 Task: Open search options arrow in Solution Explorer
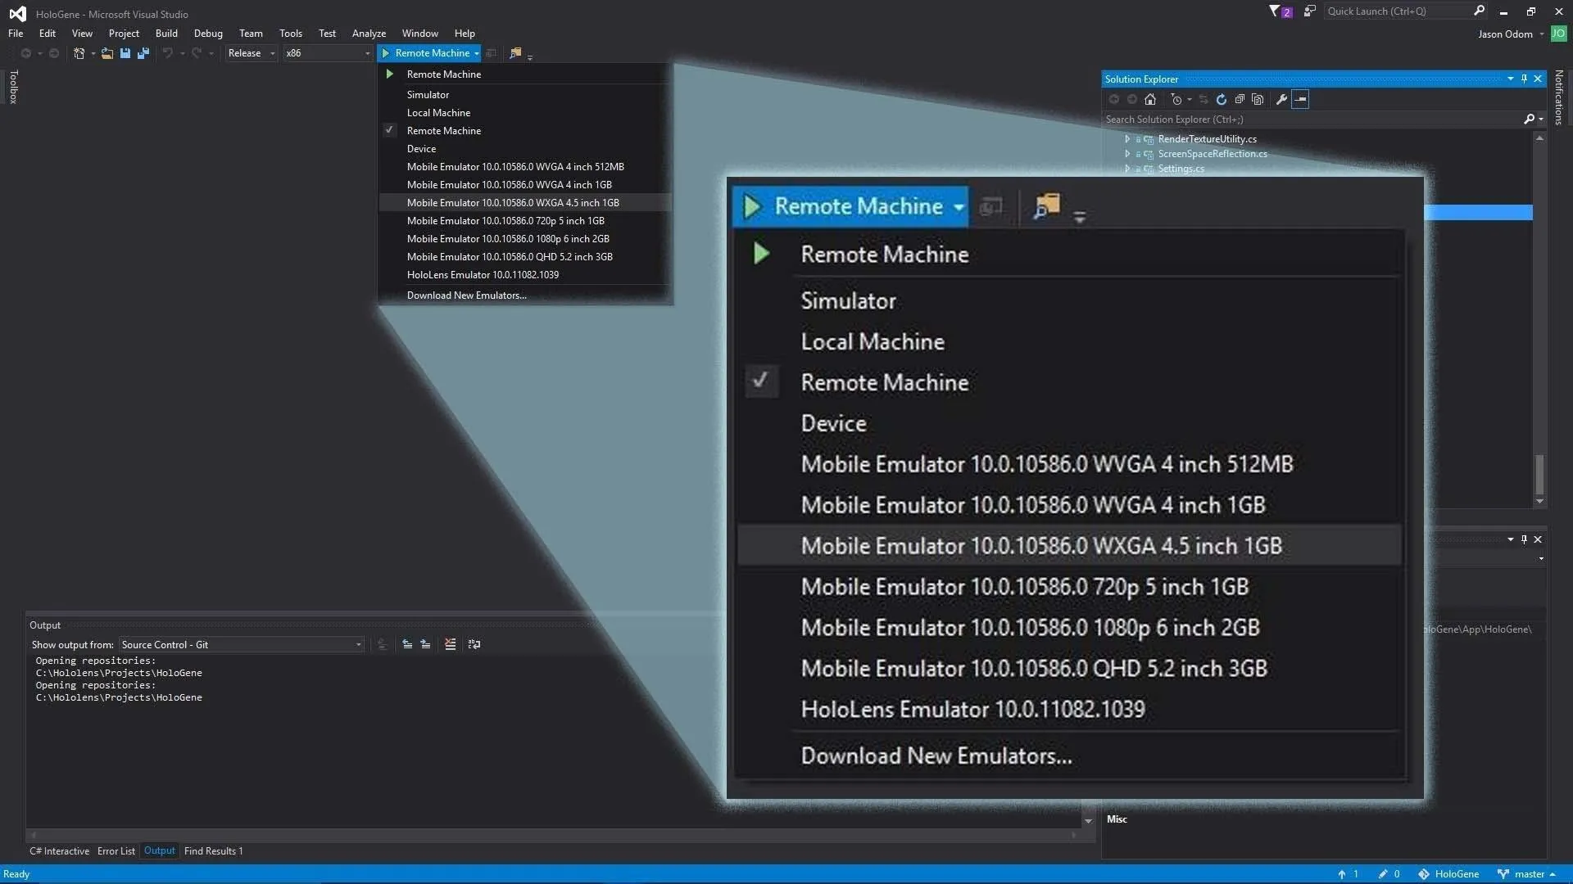1541,120
